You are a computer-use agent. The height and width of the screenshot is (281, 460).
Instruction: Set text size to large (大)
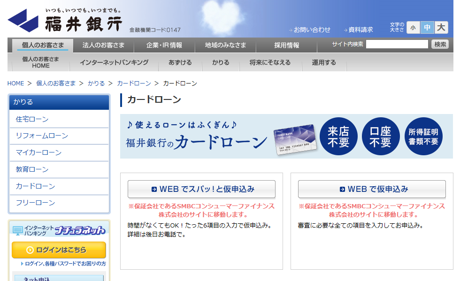click(x=441, y=28)
